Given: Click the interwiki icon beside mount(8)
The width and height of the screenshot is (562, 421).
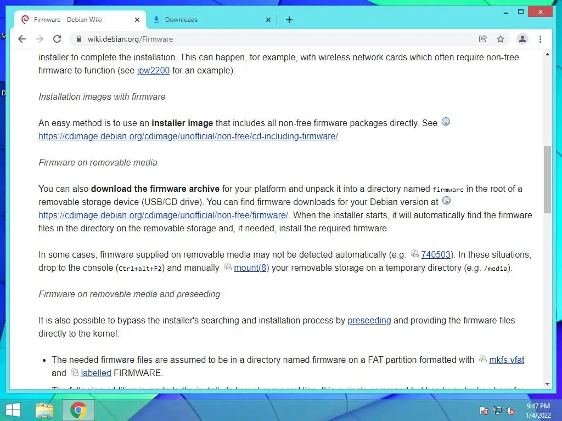Looking at the screenshot, I should pos(228,267).
